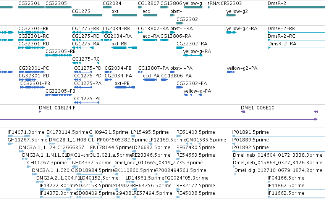Select the yellow-g2-RA transcript label
325x199 pixels.
click(242, 29)
